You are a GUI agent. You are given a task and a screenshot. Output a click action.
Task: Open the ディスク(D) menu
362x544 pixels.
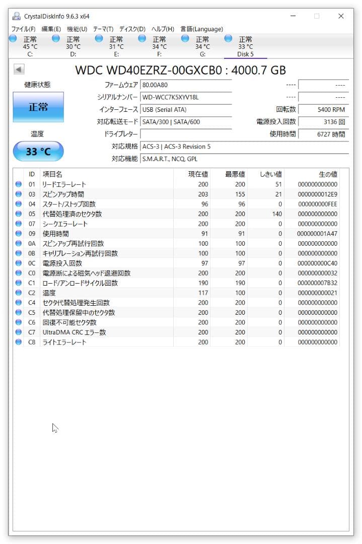(x=132, y=29)
